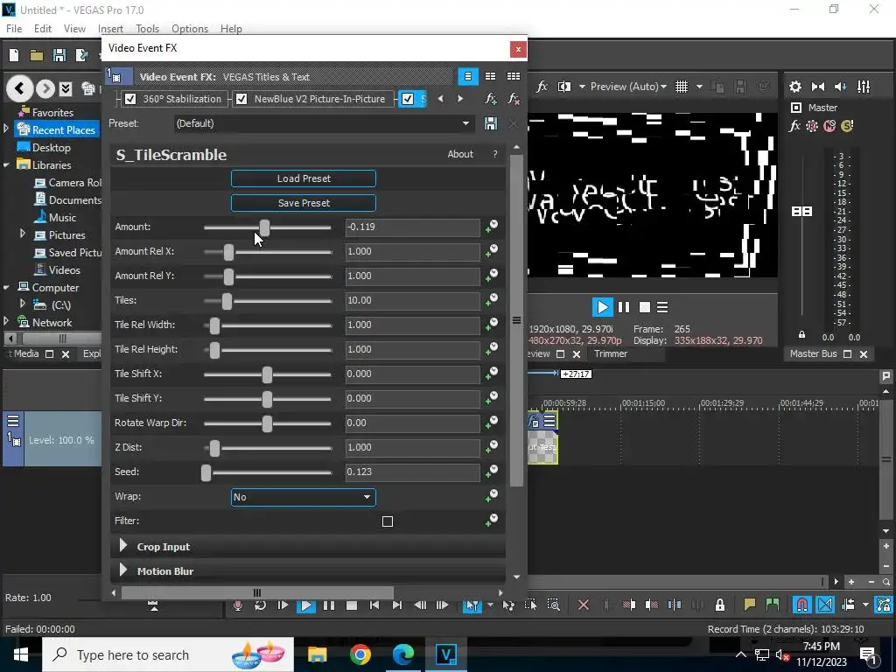Click the Master Bus settings gear icon
Viewport: 896px width, 672px height.
tap(794, 87)
